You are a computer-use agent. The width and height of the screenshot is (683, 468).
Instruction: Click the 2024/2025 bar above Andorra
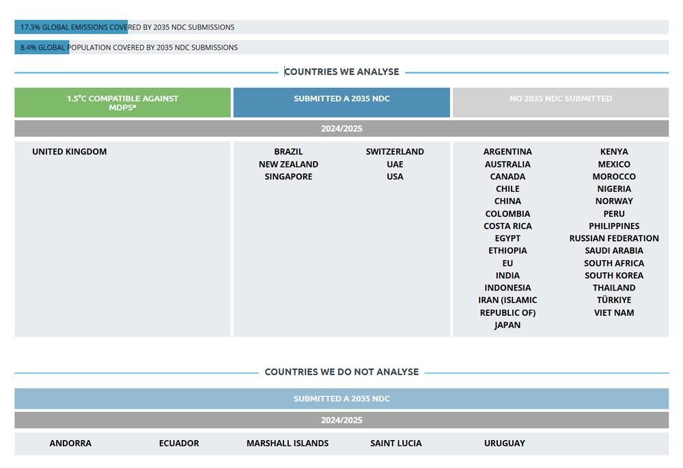[341, 420]
